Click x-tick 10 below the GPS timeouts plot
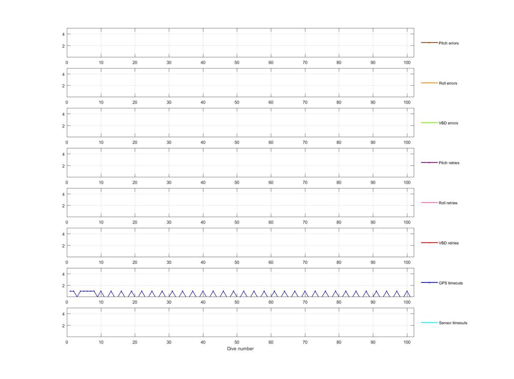Screen dimensions: 514x379 (x=101, y=302)
